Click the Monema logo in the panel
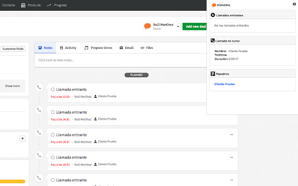298x186 pixels. tap(221, 5)
